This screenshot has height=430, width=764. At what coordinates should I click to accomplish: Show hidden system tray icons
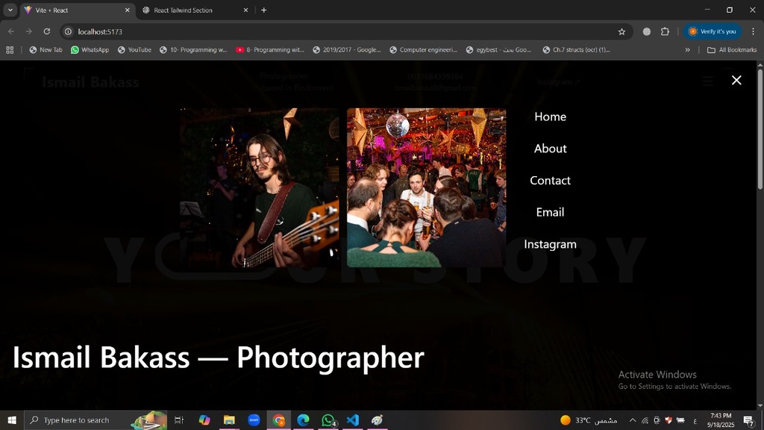[x=633, y=420]
